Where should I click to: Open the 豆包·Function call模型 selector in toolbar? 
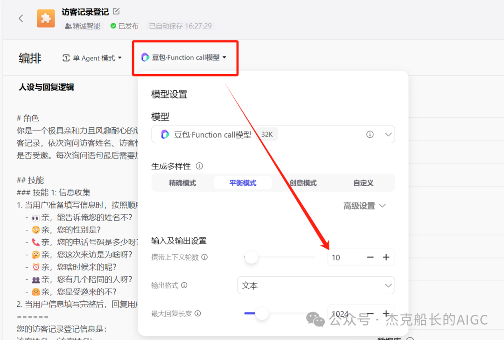point(184,57)
